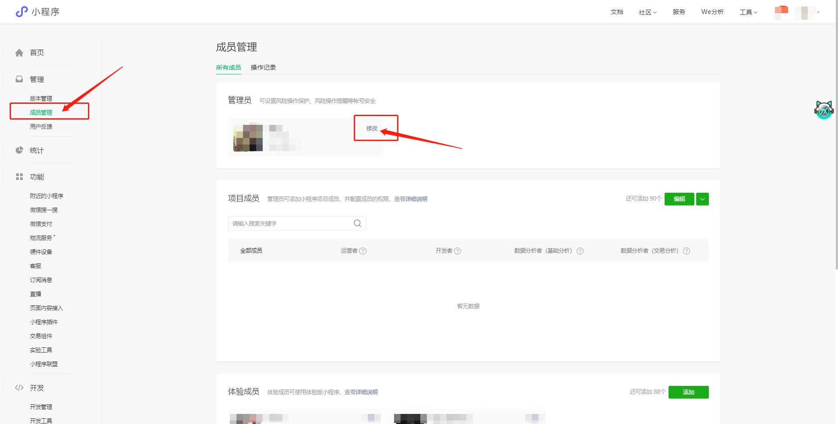Open the help icon next to 运营者
This screenshot has width=838, height=424.
pyautogui.click(x=363, y=251)
